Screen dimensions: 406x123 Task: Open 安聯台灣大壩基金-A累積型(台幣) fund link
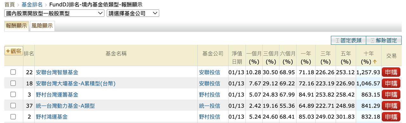click(75, 83)
